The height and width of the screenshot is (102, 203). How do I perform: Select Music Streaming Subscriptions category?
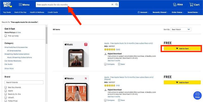coord(20,57)
